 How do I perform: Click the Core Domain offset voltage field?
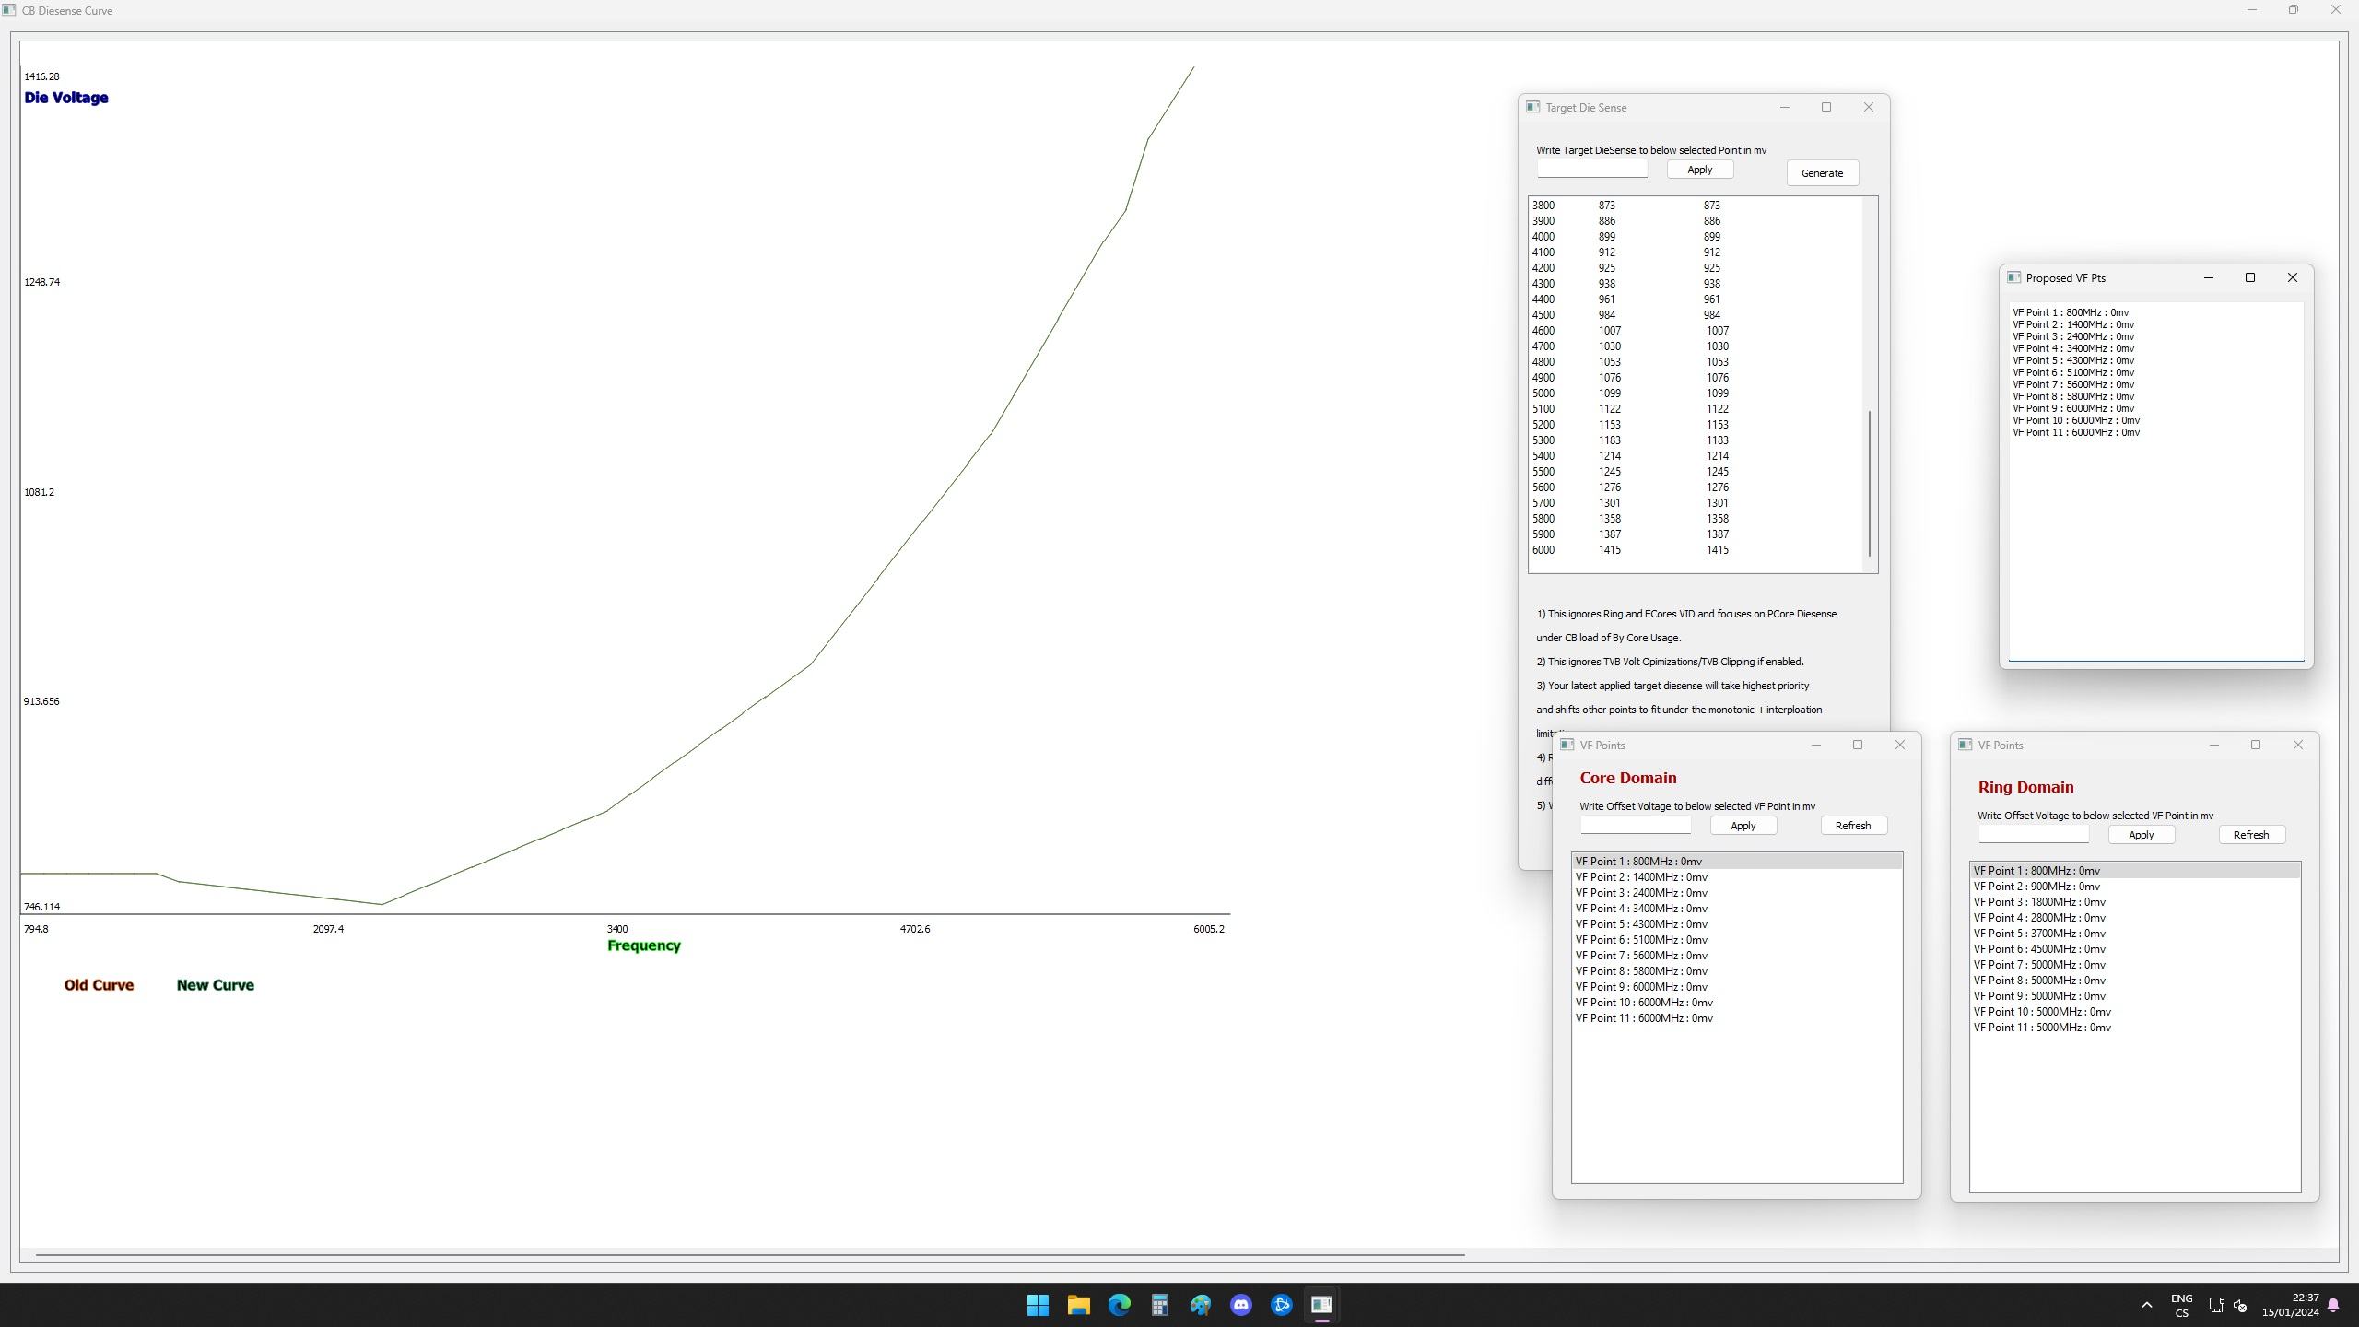pyautogui.click(x=1635, y=826)
